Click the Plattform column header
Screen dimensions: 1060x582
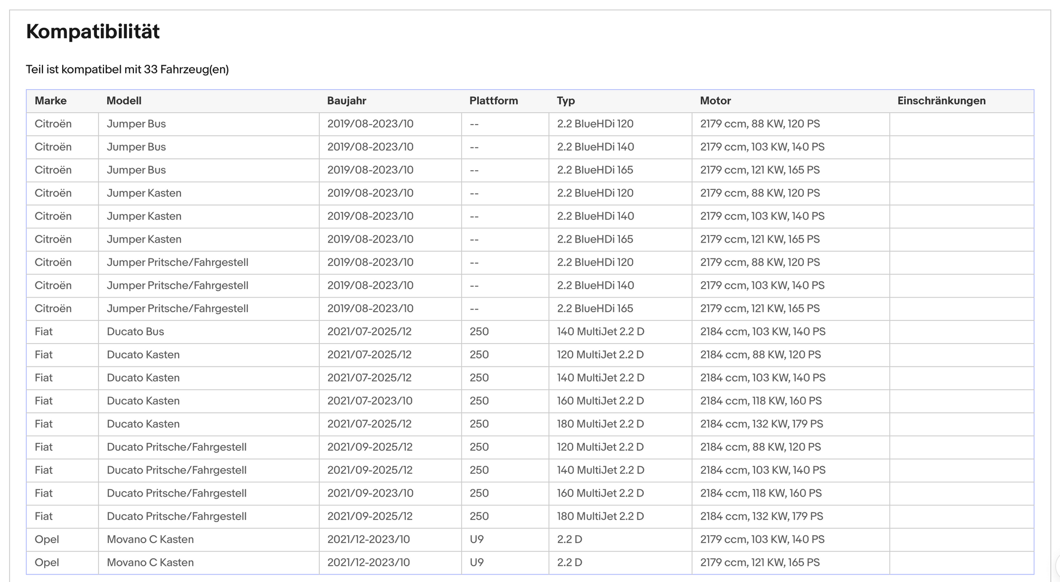(x=494, y=101)
